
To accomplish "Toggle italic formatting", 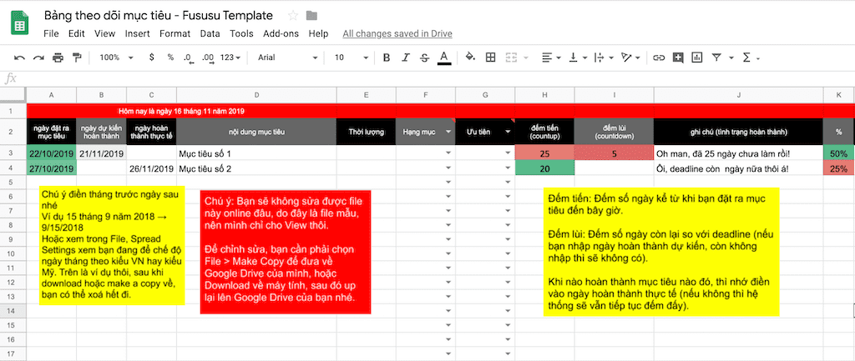I will pyautogui.click(x=406, y=58).
